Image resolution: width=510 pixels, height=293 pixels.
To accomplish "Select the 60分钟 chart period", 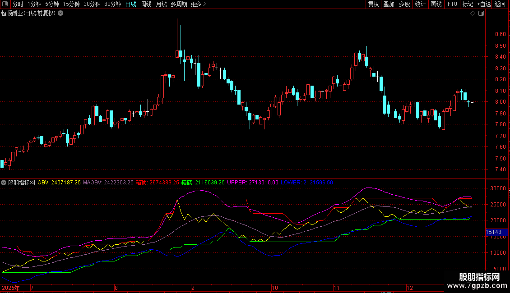I will coord(112,4).
